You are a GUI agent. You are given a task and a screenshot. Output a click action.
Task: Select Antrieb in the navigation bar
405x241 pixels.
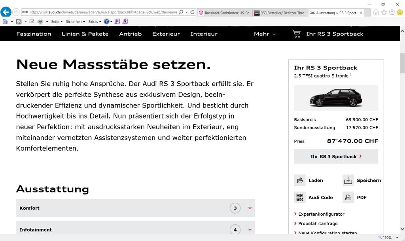pyautogui.click(x=130, y=34)
